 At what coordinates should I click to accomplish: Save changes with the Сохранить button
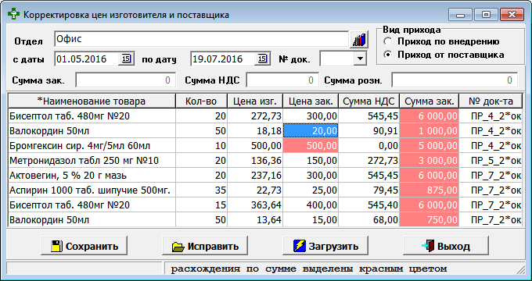(x=84, y=246)
